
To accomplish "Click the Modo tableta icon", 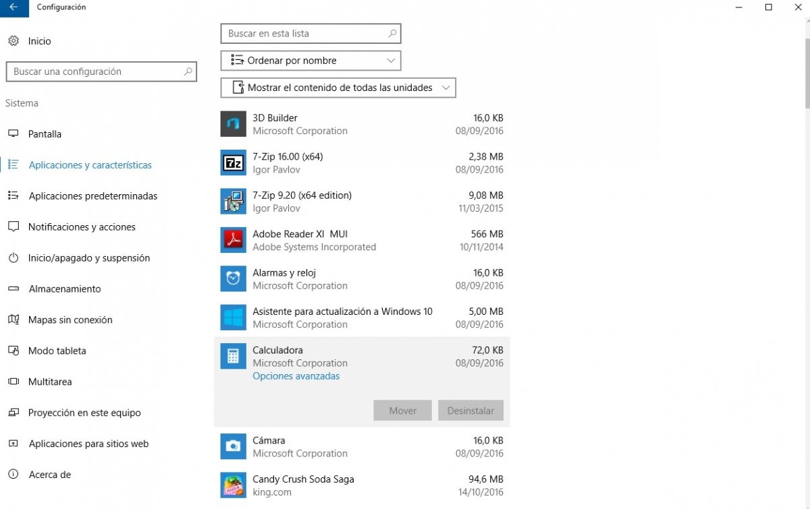I will tap(13, 351).
